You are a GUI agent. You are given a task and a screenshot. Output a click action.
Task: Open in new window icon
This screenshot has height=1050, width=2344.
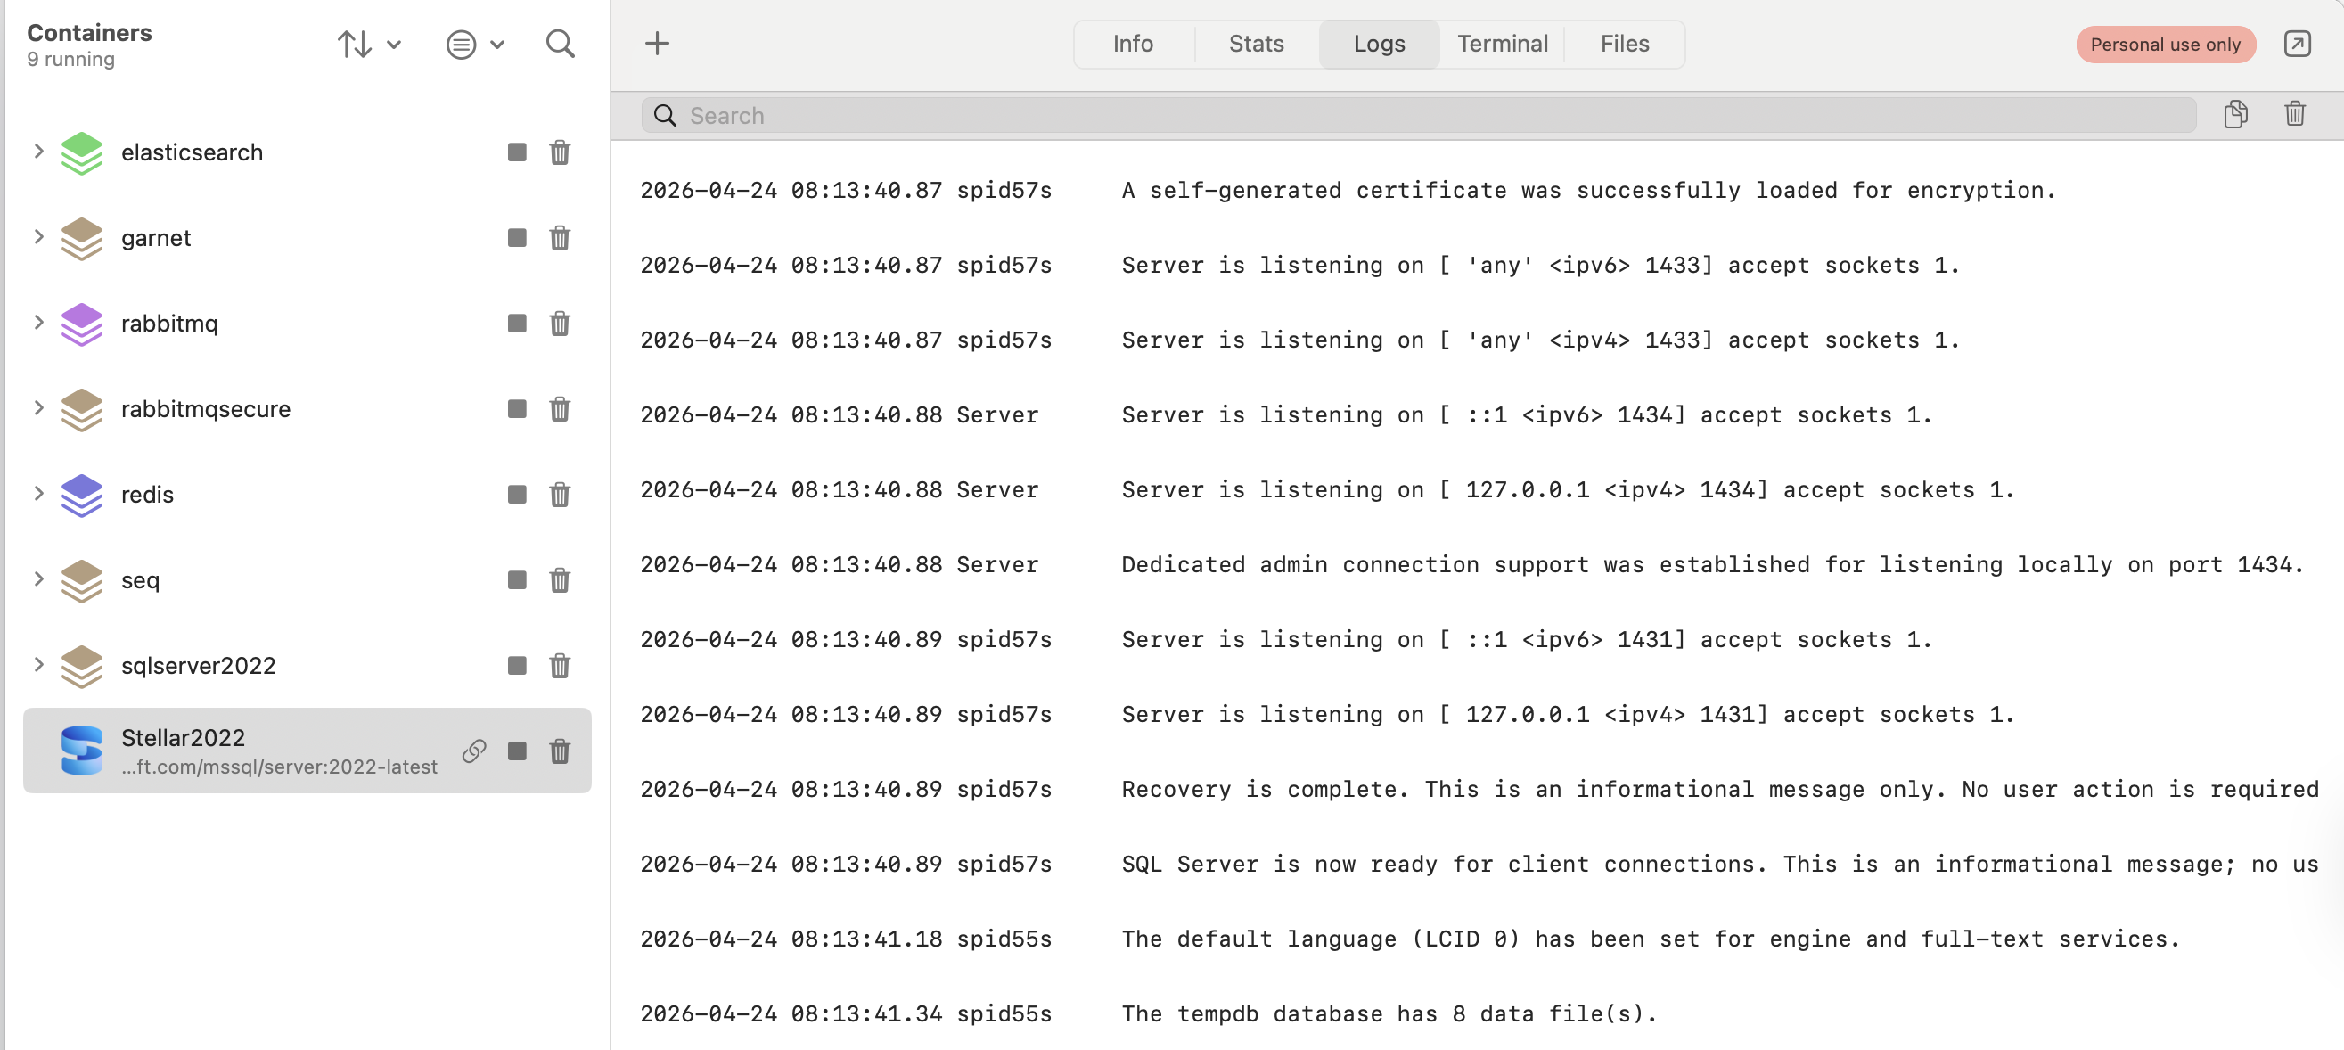(x=2297, y=44)
